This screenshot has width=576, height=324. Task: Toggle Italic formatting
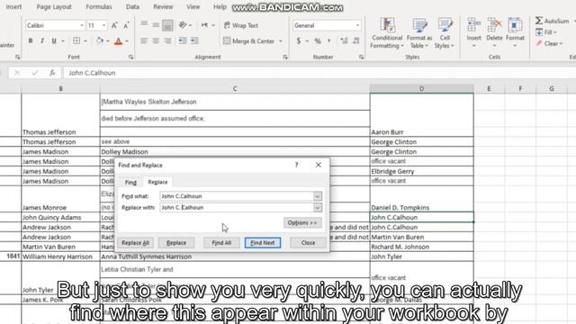point(42,40)
